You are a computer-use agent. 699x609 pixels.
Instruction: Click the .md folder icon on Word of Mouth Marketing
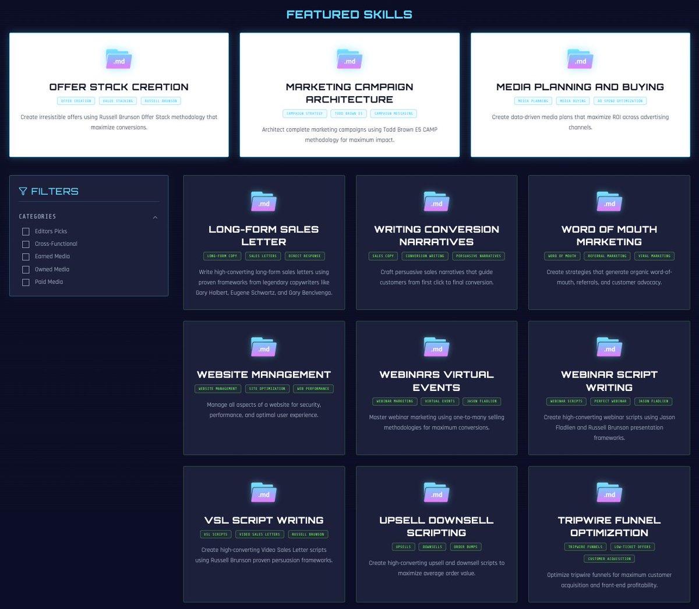pos(609,202)
